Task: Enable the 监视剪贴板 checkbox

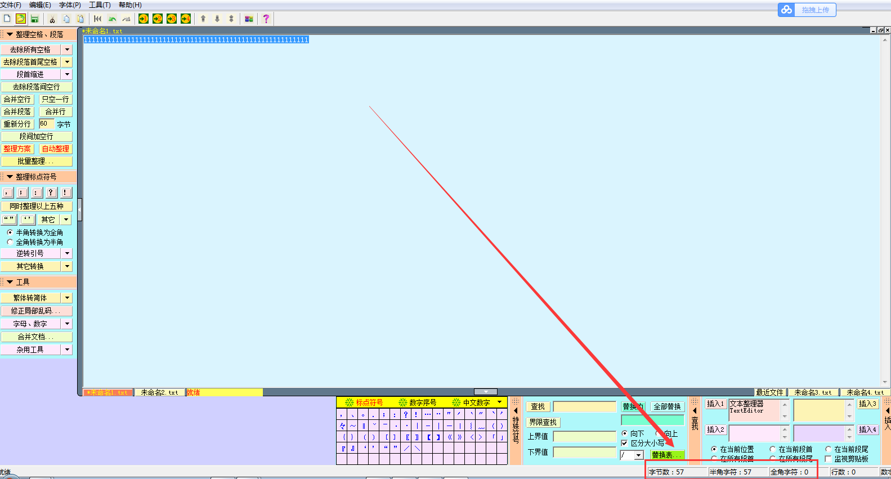Action: (828, 459)
